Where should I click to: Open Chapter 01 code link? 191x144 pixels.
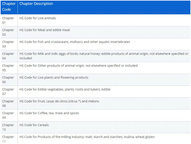coord(8,20)
